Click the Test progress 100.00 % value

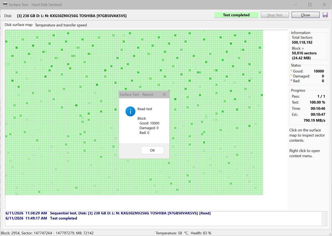click(x=317, y=102)
